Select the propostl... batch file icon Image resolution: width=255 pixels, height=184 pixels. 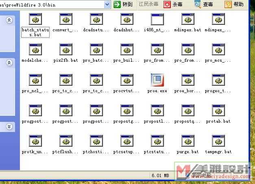tap(157, 110)
